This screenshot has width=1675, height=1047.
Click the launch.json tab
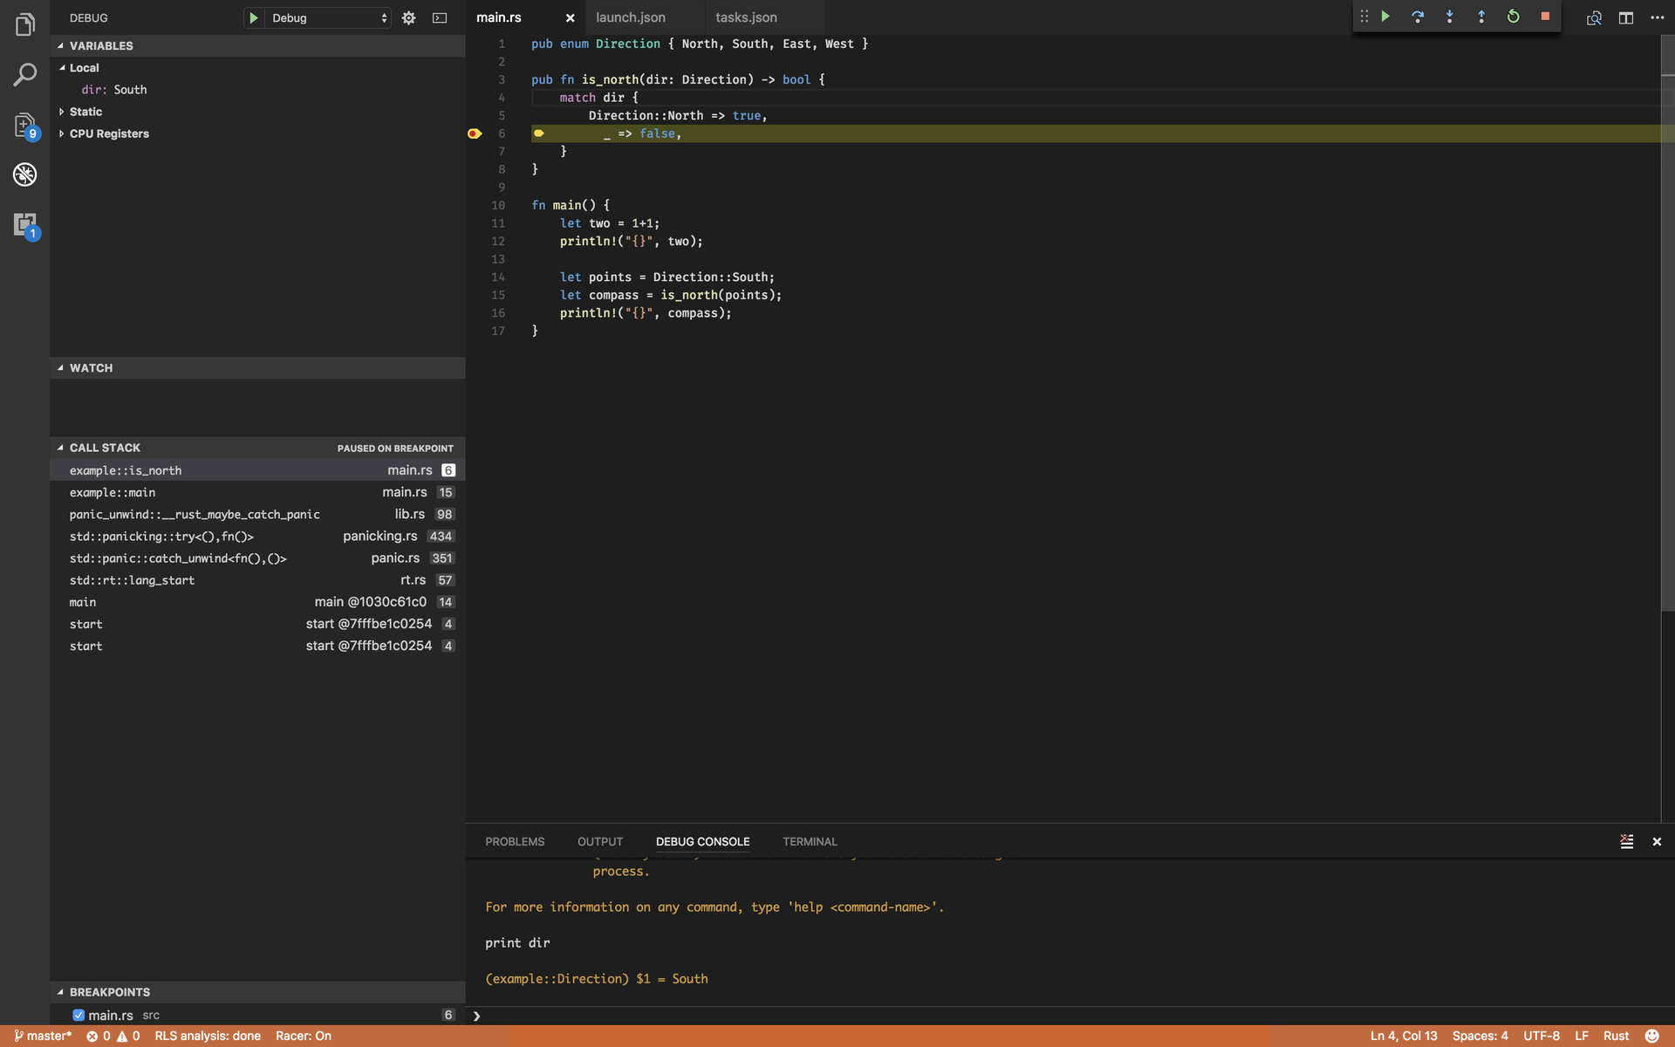pyautogui.click(x=631, y=17)
